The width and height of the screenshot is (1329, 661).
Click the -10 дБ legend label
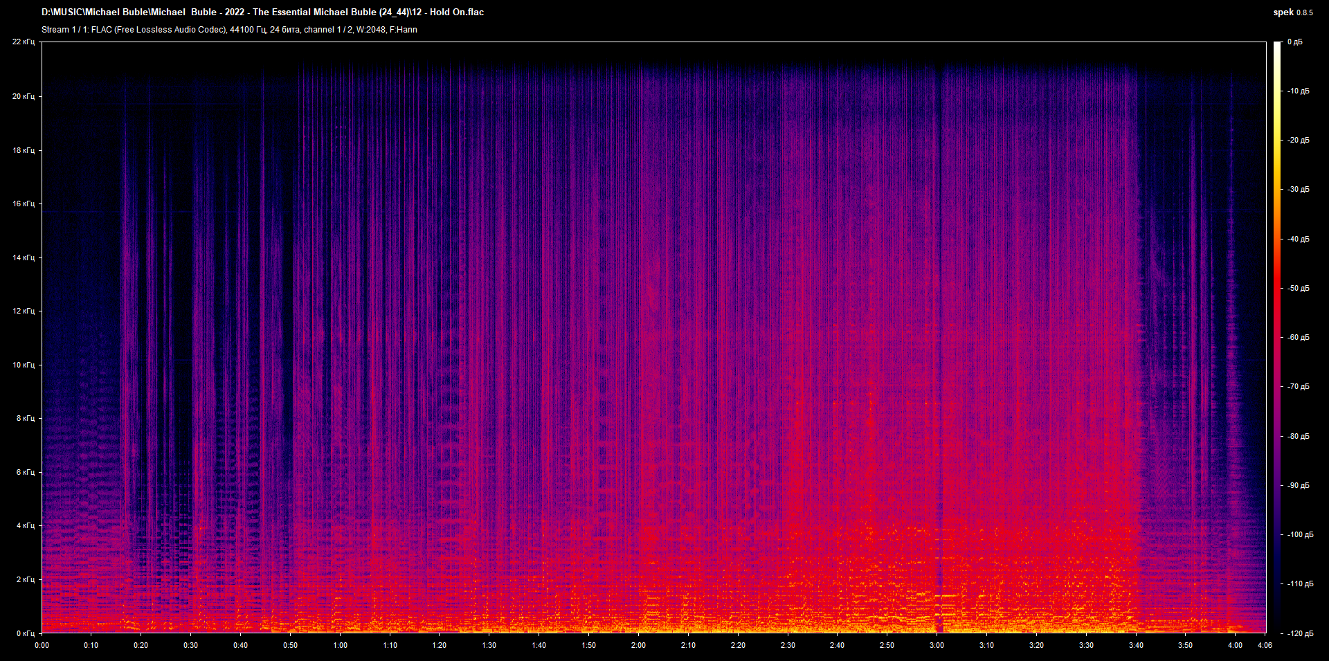point(1298,91)
